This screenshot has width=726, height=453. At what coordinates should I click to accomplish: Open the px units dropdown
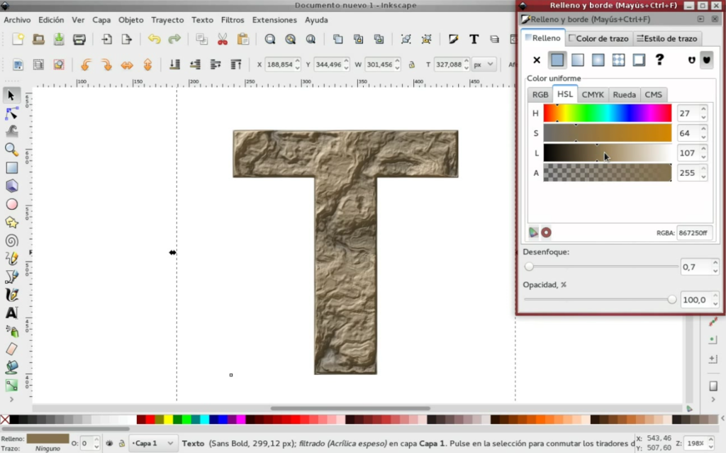coord(484,63)
